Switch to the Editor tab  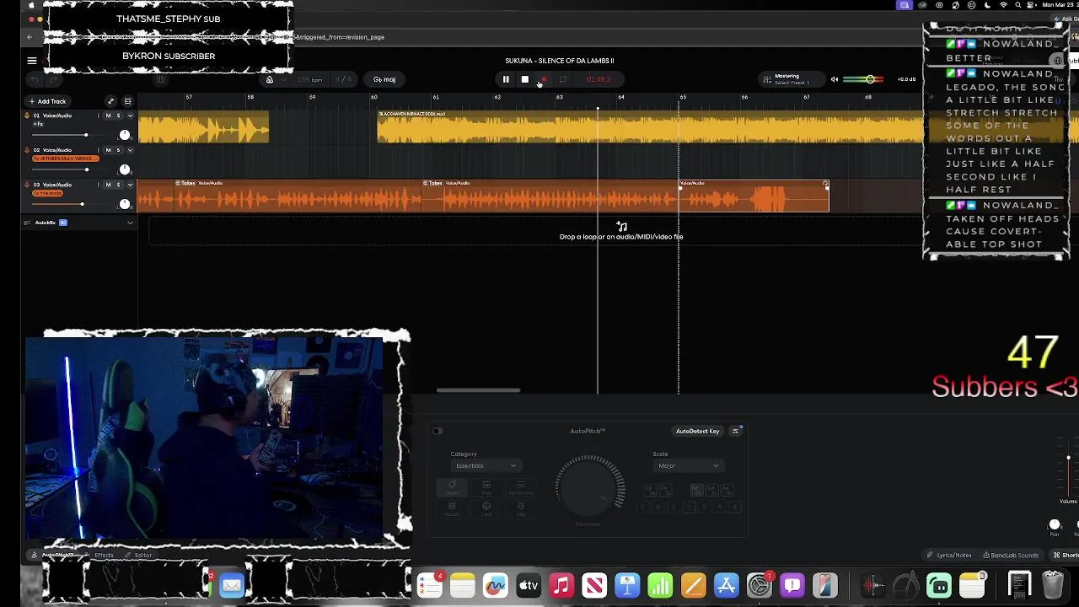tap(137, 555)
